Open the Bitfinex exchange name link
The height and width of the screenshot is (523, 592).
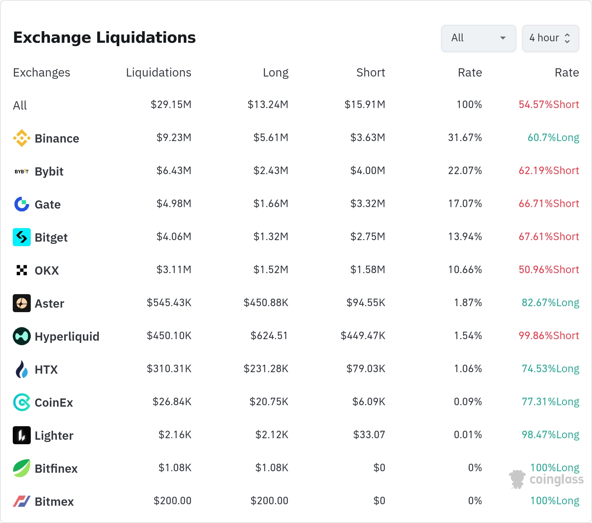pyautogui.click(x=56, y=469)
